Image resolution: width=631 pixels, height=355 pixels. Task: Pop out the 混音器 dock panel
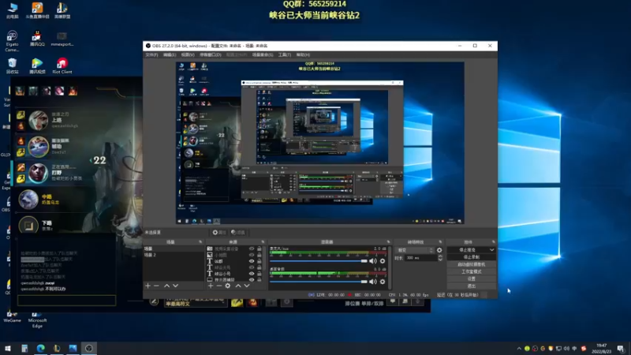[x=388, y=242]
